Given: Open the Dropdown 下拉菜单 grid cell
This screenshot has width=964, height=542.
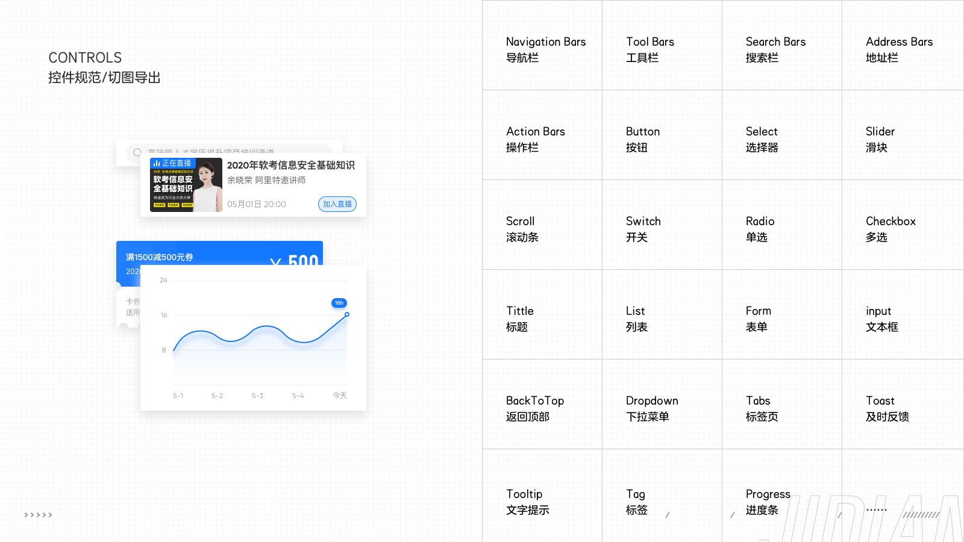Looking at the screenshot, I should coord(662,404).
